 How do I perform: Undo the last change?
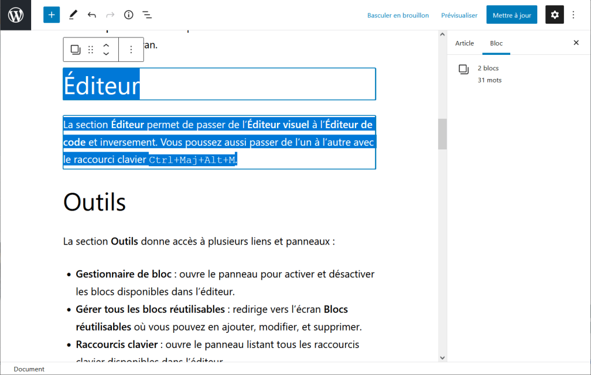[x=92, y=15]
